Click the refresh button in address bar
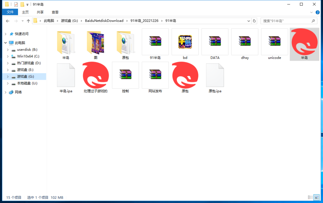 255,21
